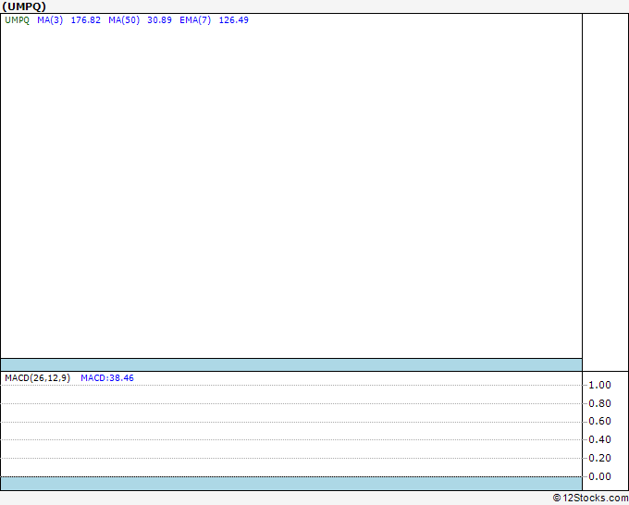Click the MACD:38.46 value

[x=107, y=378]
